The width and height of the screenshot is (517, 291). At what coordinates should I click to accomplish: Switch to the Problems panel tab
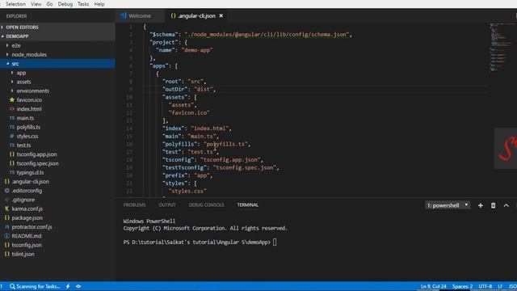click(134, 205)
